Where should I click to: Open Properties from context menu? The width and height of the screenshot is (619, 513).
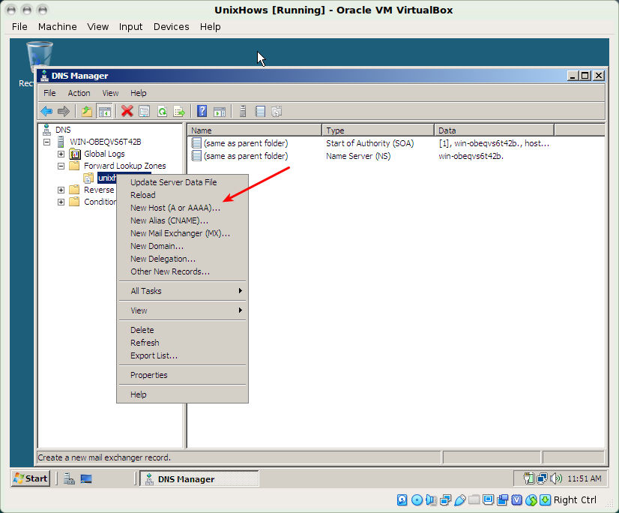(183, 375)
